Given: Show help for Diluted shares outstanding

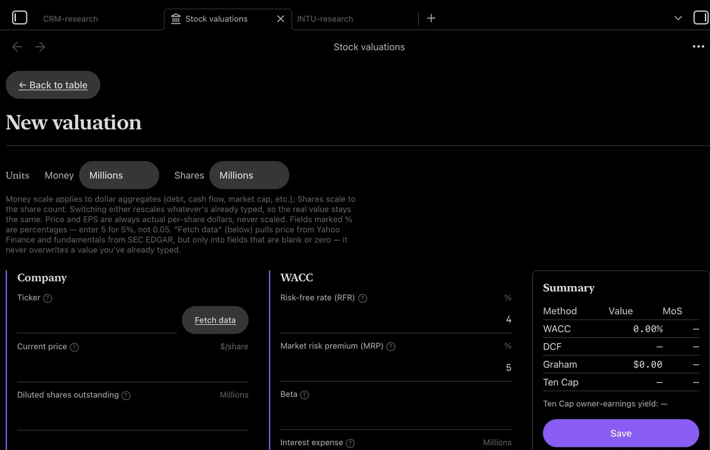Looking at the screenshot, I should point(126,395).
